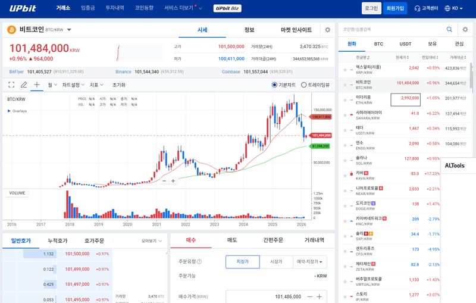Choose the 시장가 order type
This screenshot has height=303, width=476.
[276, 262]
